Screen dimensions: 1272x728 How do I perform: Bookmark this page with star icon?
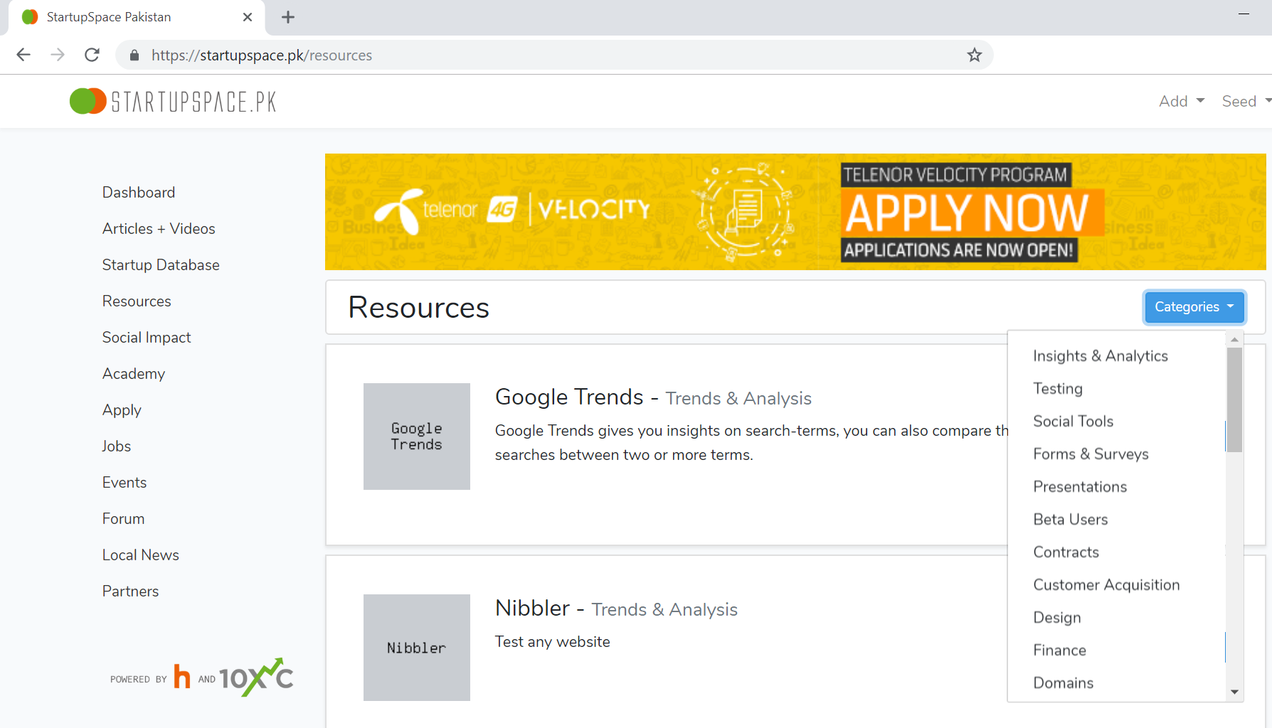pyautogui.click(x=974, y=55)
